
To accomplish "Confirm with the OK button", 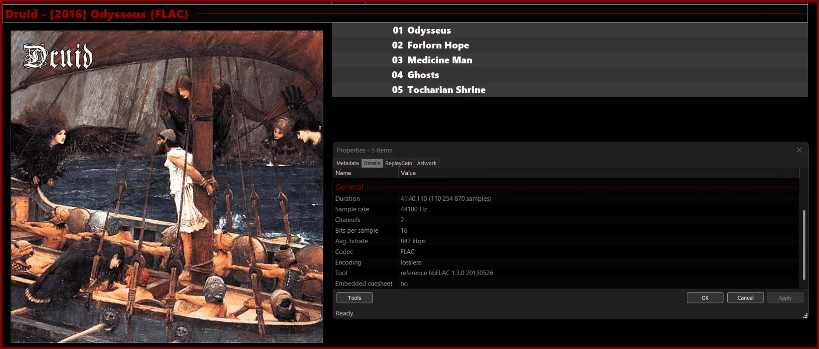I will [x=705, y=298].
